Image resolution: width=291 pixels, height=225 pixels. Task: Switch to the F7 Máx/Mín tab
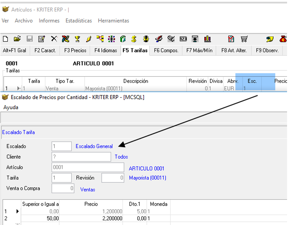(x=199, y=51)
